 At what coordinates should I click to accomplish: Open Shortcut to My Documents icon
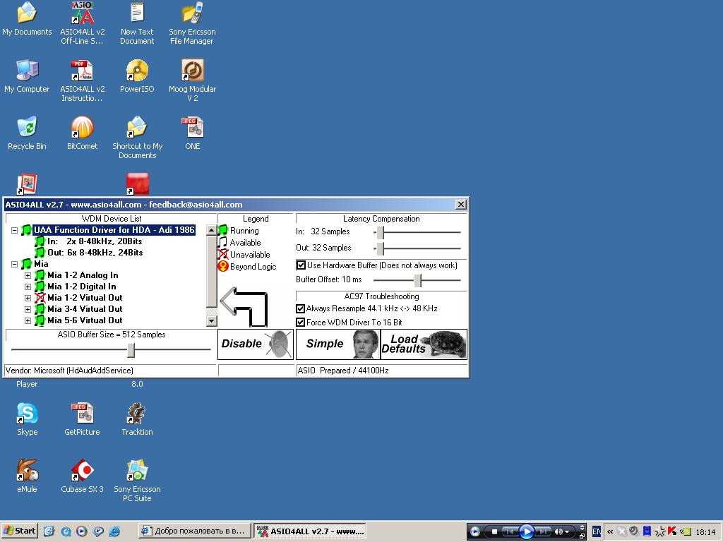137,138
